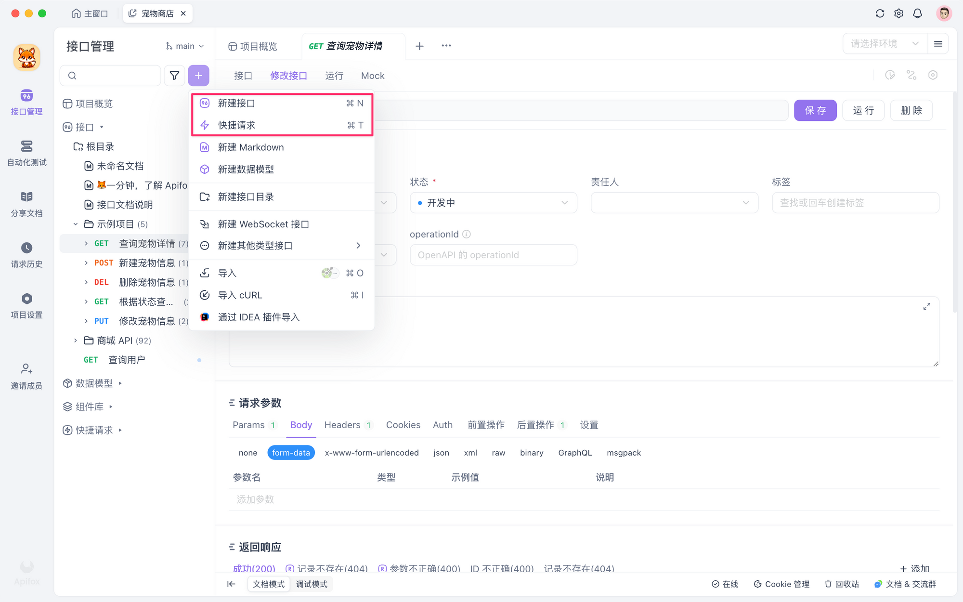Open notifications via the bell icon
Viewport: 963px width, 602px height.
[917, 13]
